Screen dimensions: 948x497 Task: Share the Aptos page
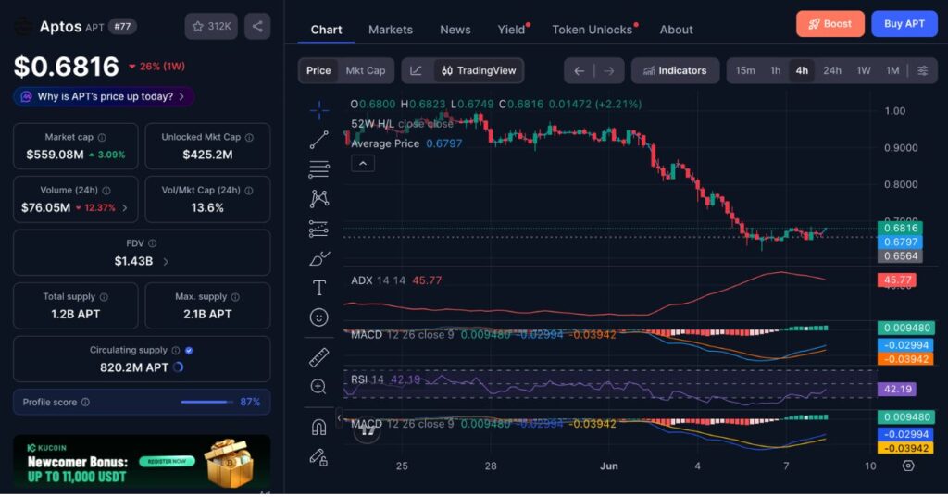pos(257,27)
